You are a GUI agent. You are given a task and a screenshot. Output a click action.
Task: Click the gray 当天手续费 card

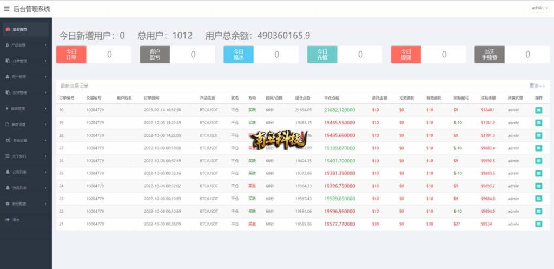[489, 55]
